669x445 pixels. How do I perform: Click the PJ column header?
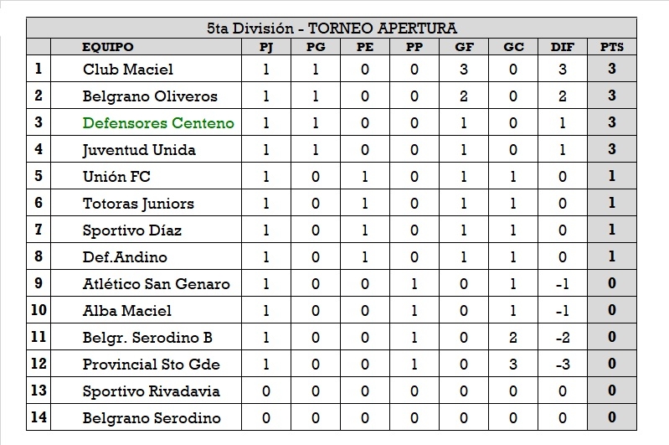tap(266, 47)
